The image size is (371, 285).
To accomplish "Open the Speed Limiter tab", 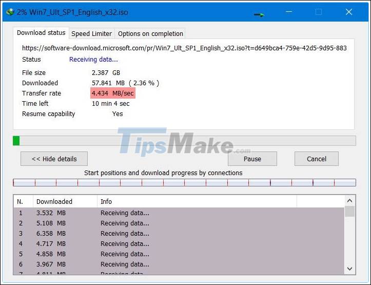I will [x=91, y=33].
